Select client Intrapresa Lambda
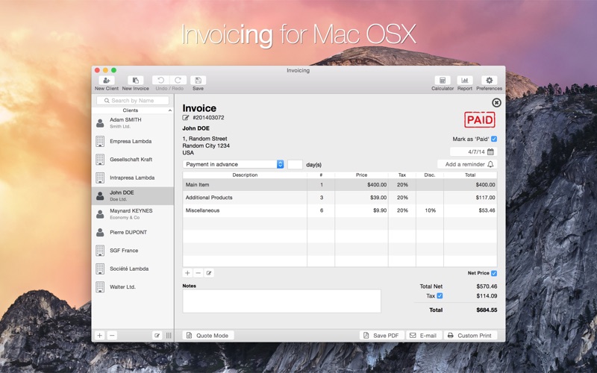Screen dimensions: 597x373 [133, 178]
